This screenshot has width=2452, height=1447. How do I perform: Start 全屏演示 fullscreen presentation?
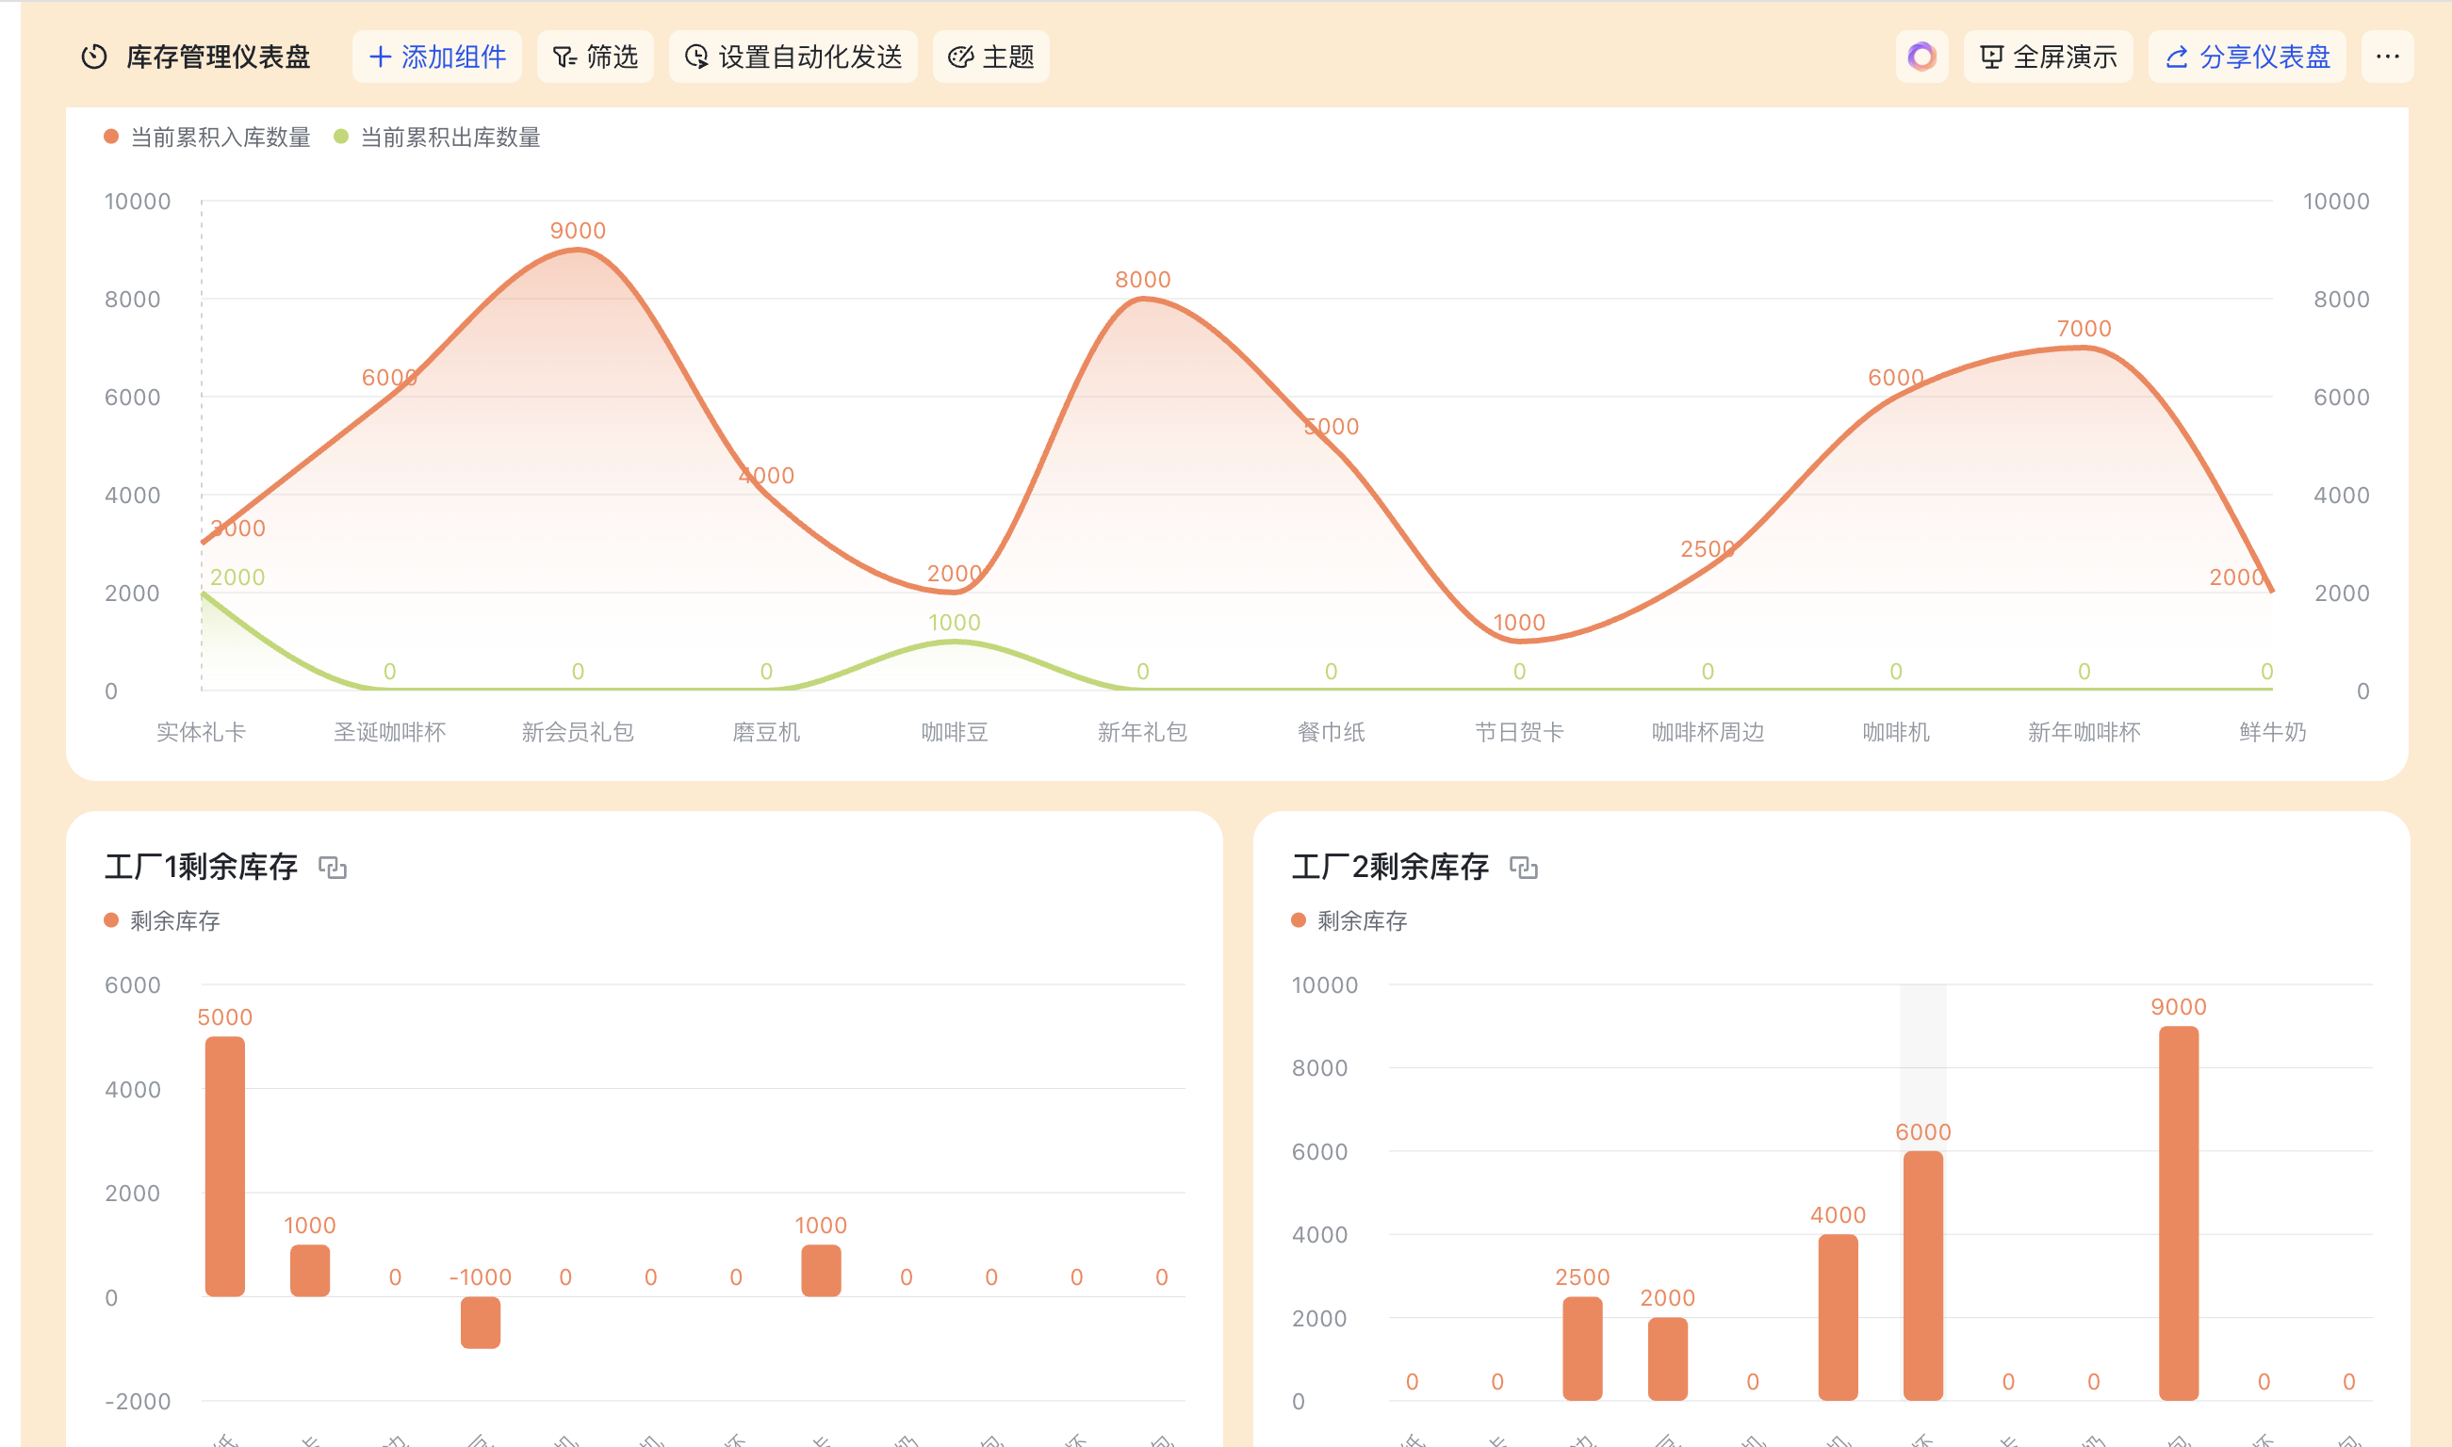pyautogui.click(x=2047, y=57)
